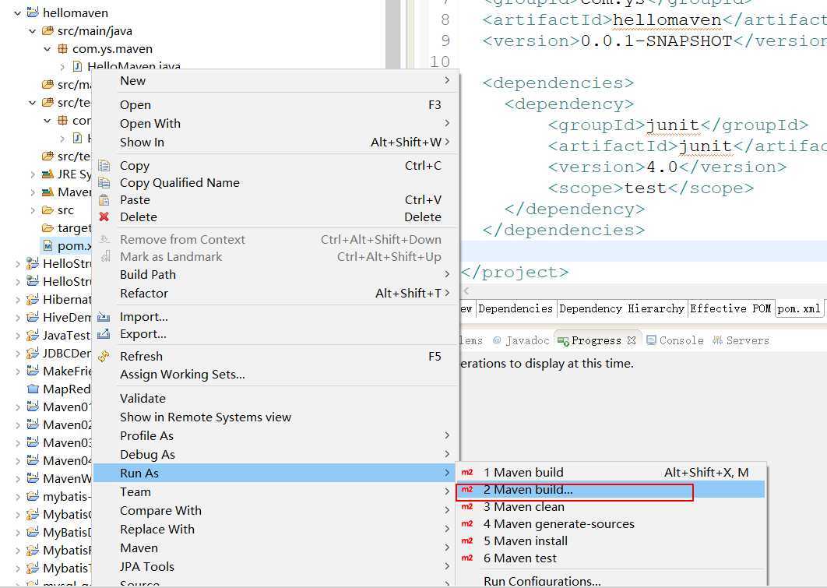Switch to the Servers view tab

(x=741, y=340)
